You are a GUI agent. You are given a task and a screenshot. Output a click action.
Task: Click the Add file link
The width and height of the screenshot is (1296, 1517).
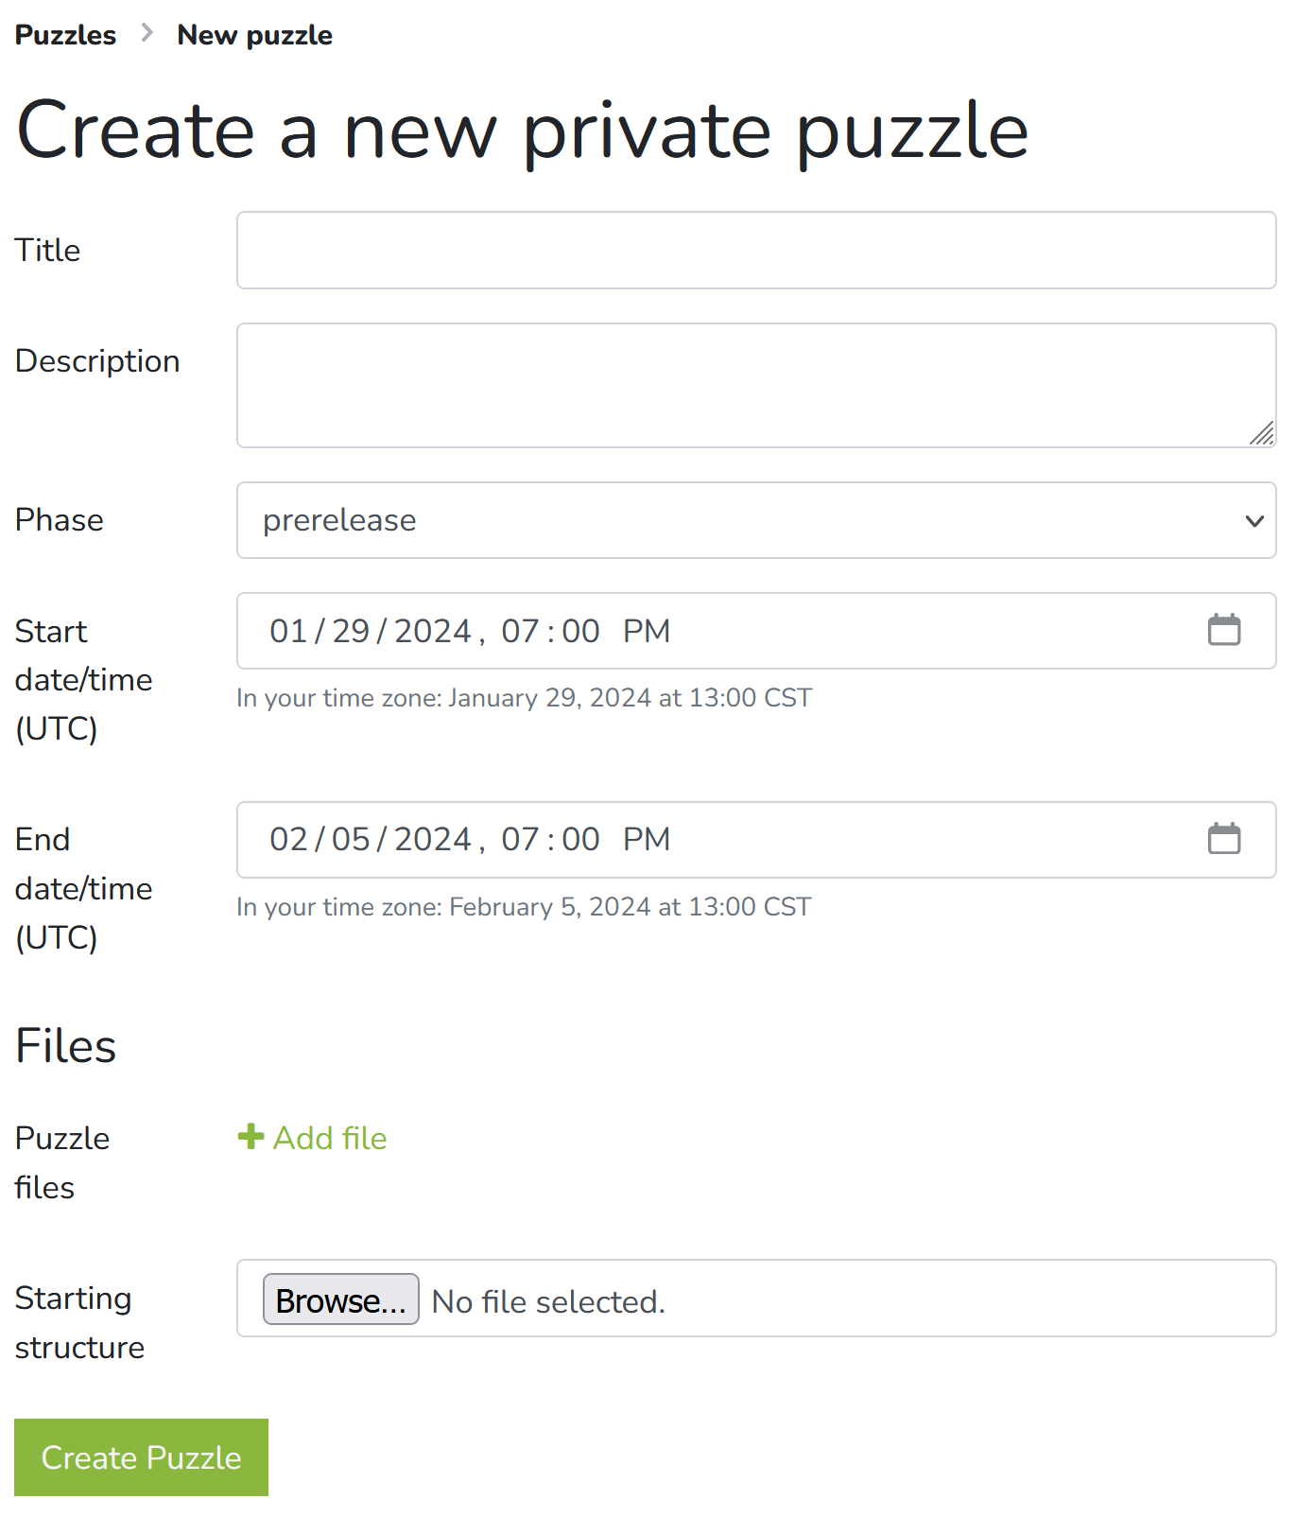click(329, 1138)
